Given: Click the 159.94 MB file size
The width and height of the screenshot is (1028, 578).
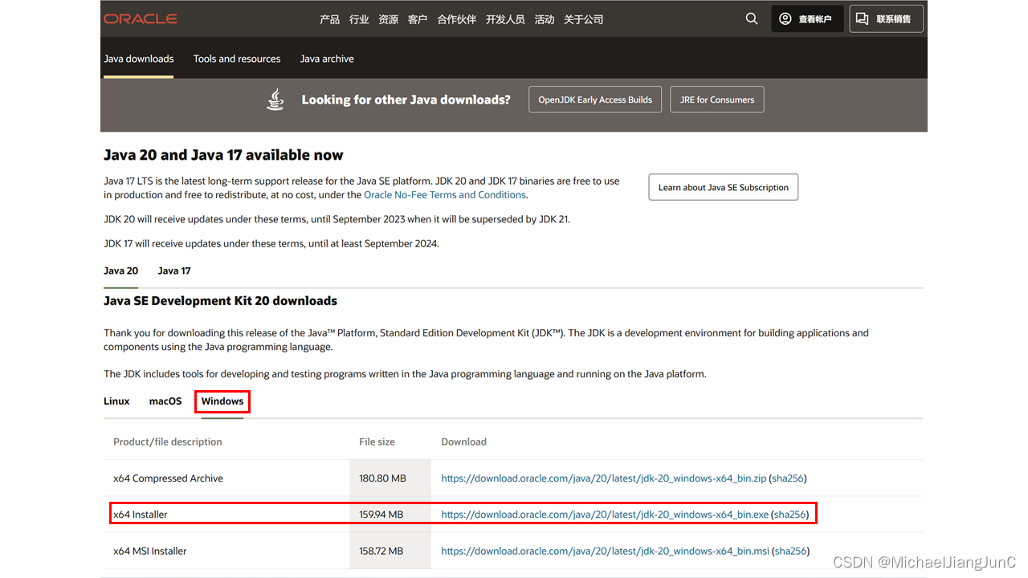Looking at the screenshot, I should click(x=381, y=515).
